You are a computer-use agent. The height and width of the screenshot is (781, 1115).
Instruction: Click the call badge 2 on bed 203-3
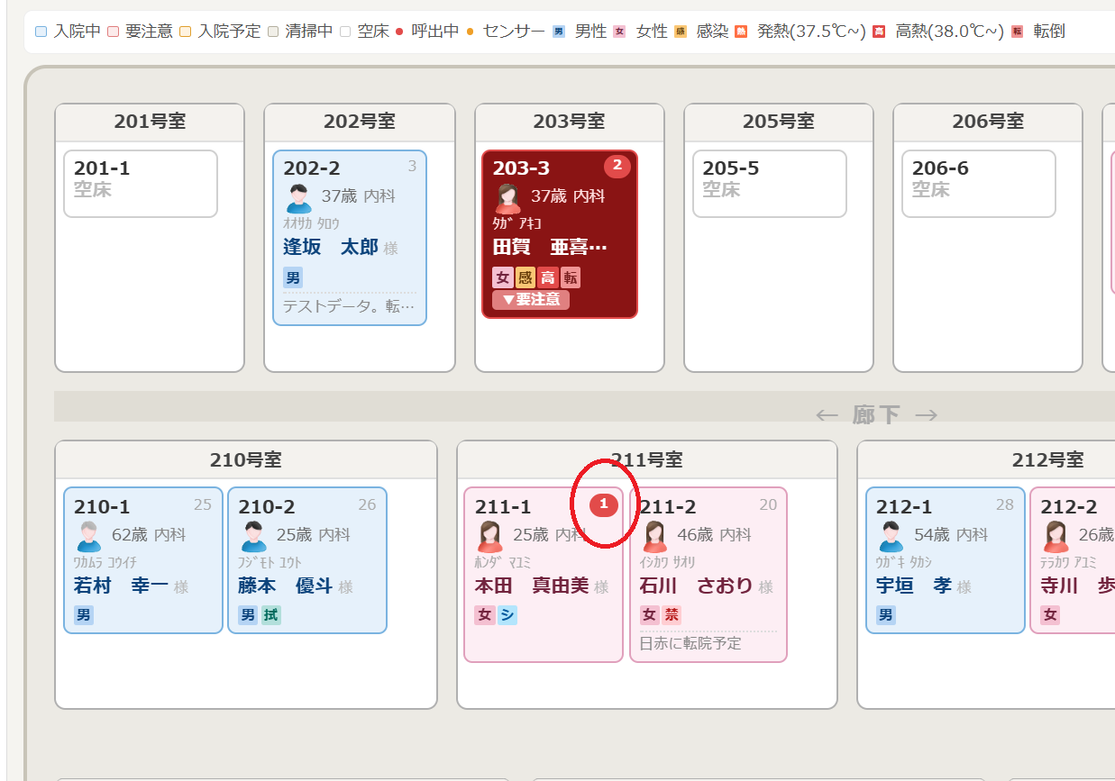[x=617, y=166]
